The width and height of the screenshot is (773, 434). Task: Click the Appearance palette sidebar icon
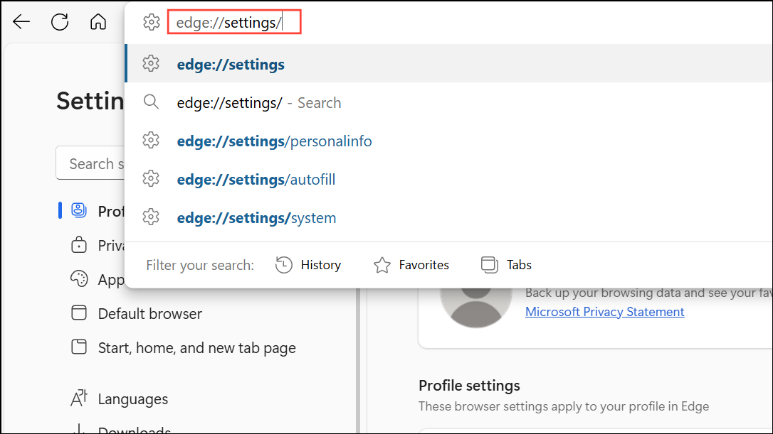(79, 278)
